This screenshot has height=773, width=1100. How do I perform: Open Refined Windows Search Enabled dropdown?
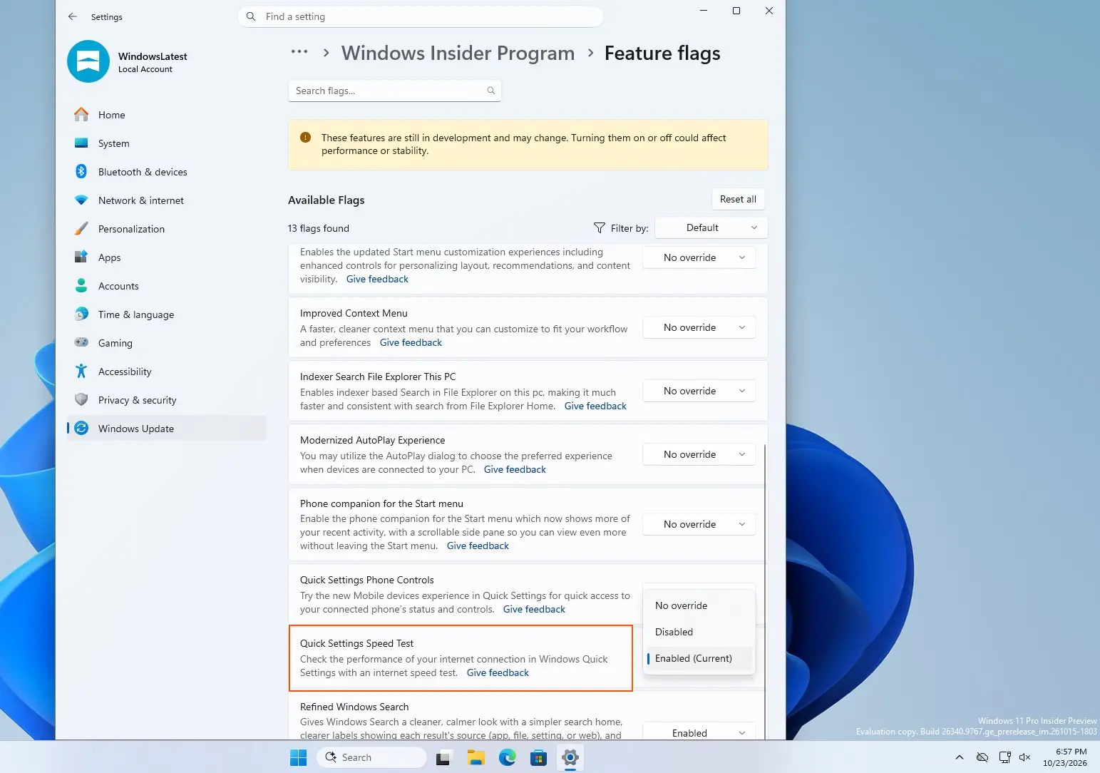pos(699,732)
